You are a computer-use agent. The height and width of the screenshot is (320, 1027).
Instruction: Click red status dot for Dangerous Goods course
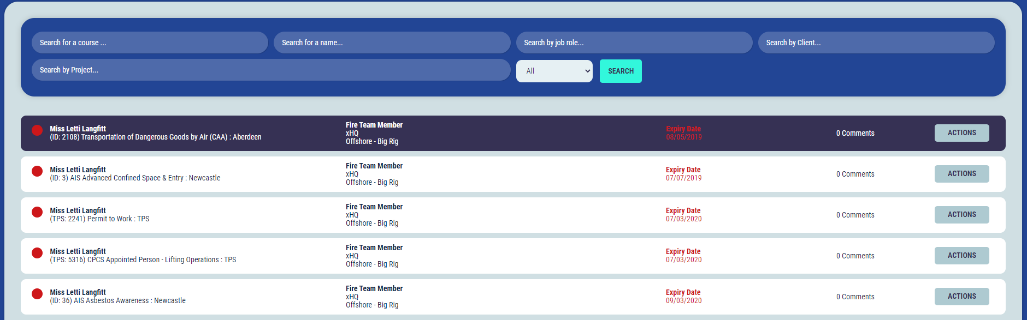coord(37,130)
